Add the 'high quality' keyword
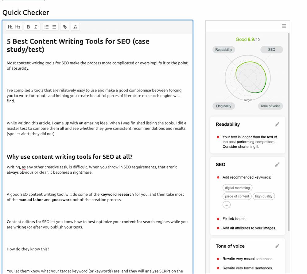 coord(264,196)
